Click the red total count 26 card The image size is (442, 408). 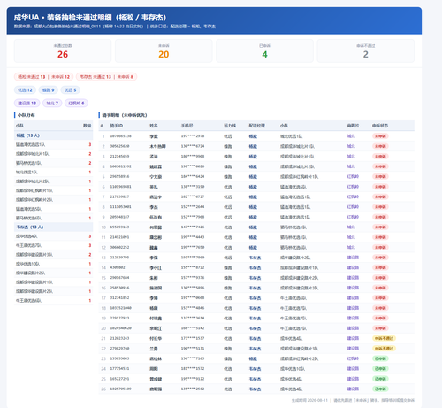(63, 50)
